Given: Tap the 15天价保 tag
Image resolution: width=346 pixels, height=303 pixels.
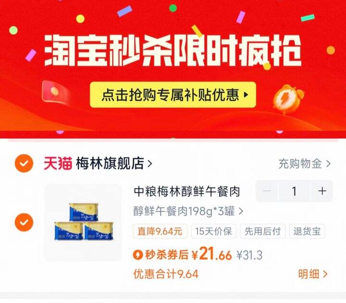Looking at the screenshot, I should tap(213, 231).
